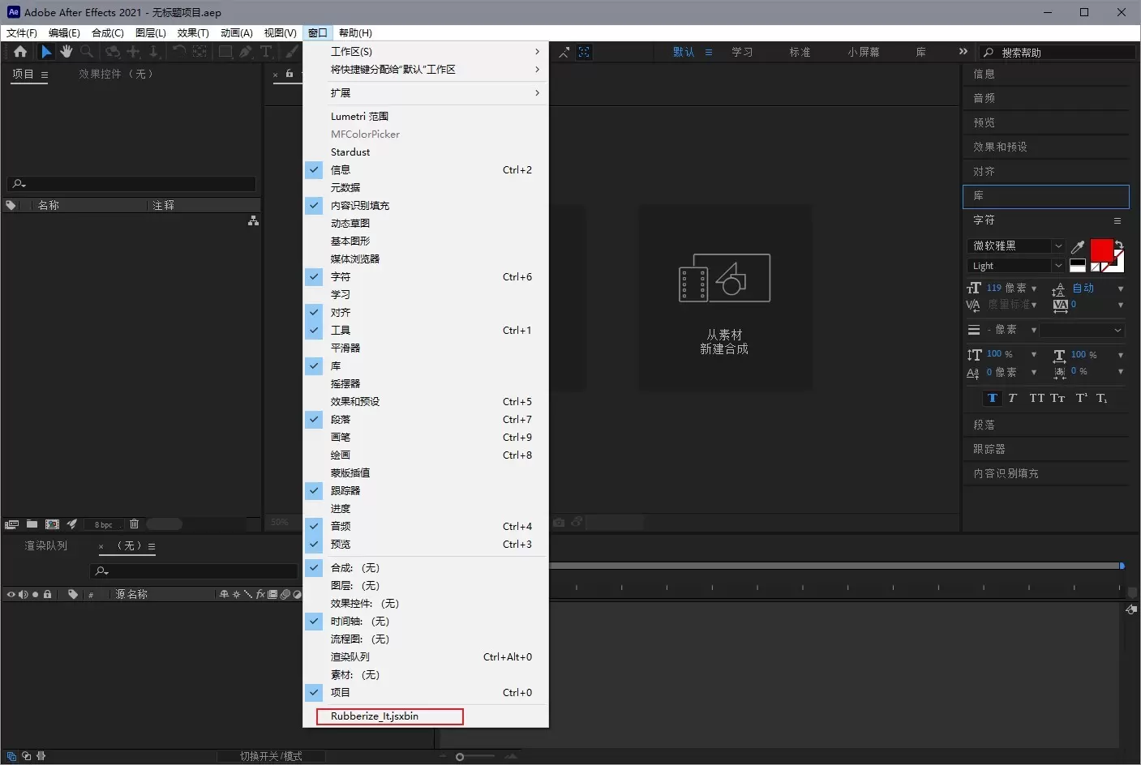
Task: Open the 合成(C) menu
Action: (108, 33)
